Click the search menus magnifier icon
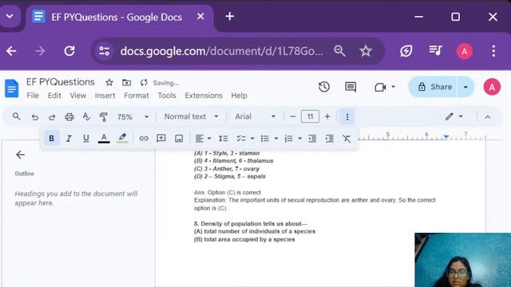Image resolution: width=511 pixels, height=287 pixels. coord(16,116)
